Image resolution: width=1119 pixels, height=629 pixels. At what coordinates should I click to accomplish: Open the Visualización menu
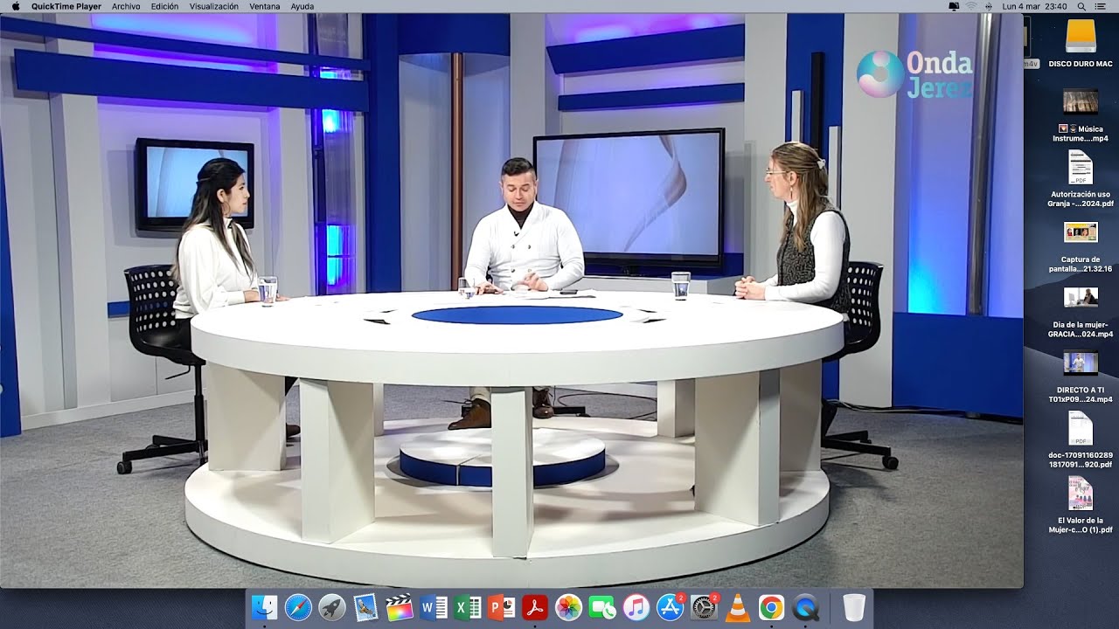coord(214,6)
